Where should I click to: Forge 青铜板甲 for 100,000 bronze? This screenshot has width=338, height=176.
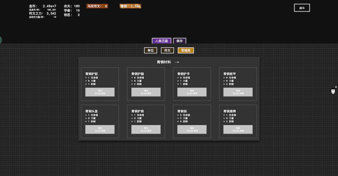(x=238, y=92)
